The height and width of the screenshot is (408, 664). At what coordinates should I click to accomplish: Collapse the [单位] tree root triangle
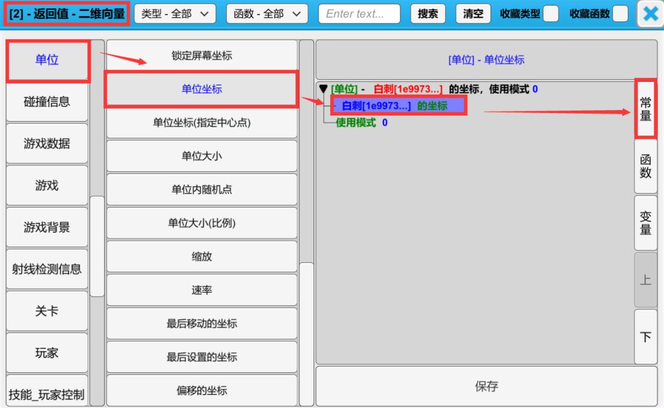coord(323,89)
